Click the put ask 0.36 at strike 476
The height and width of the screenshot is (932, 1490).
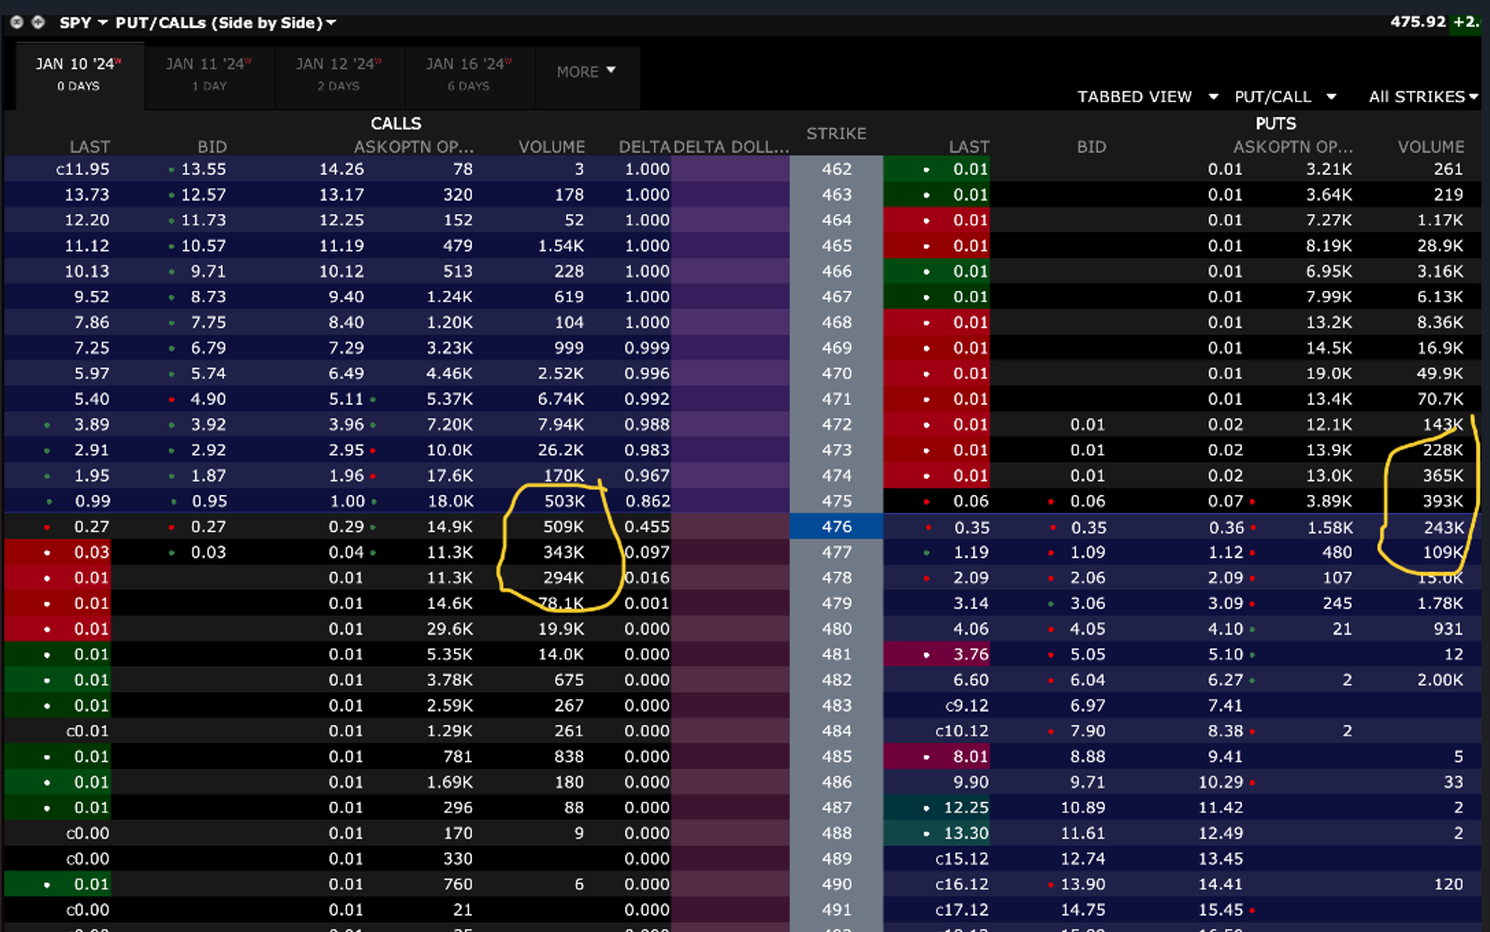click(x=1224, y=527)
